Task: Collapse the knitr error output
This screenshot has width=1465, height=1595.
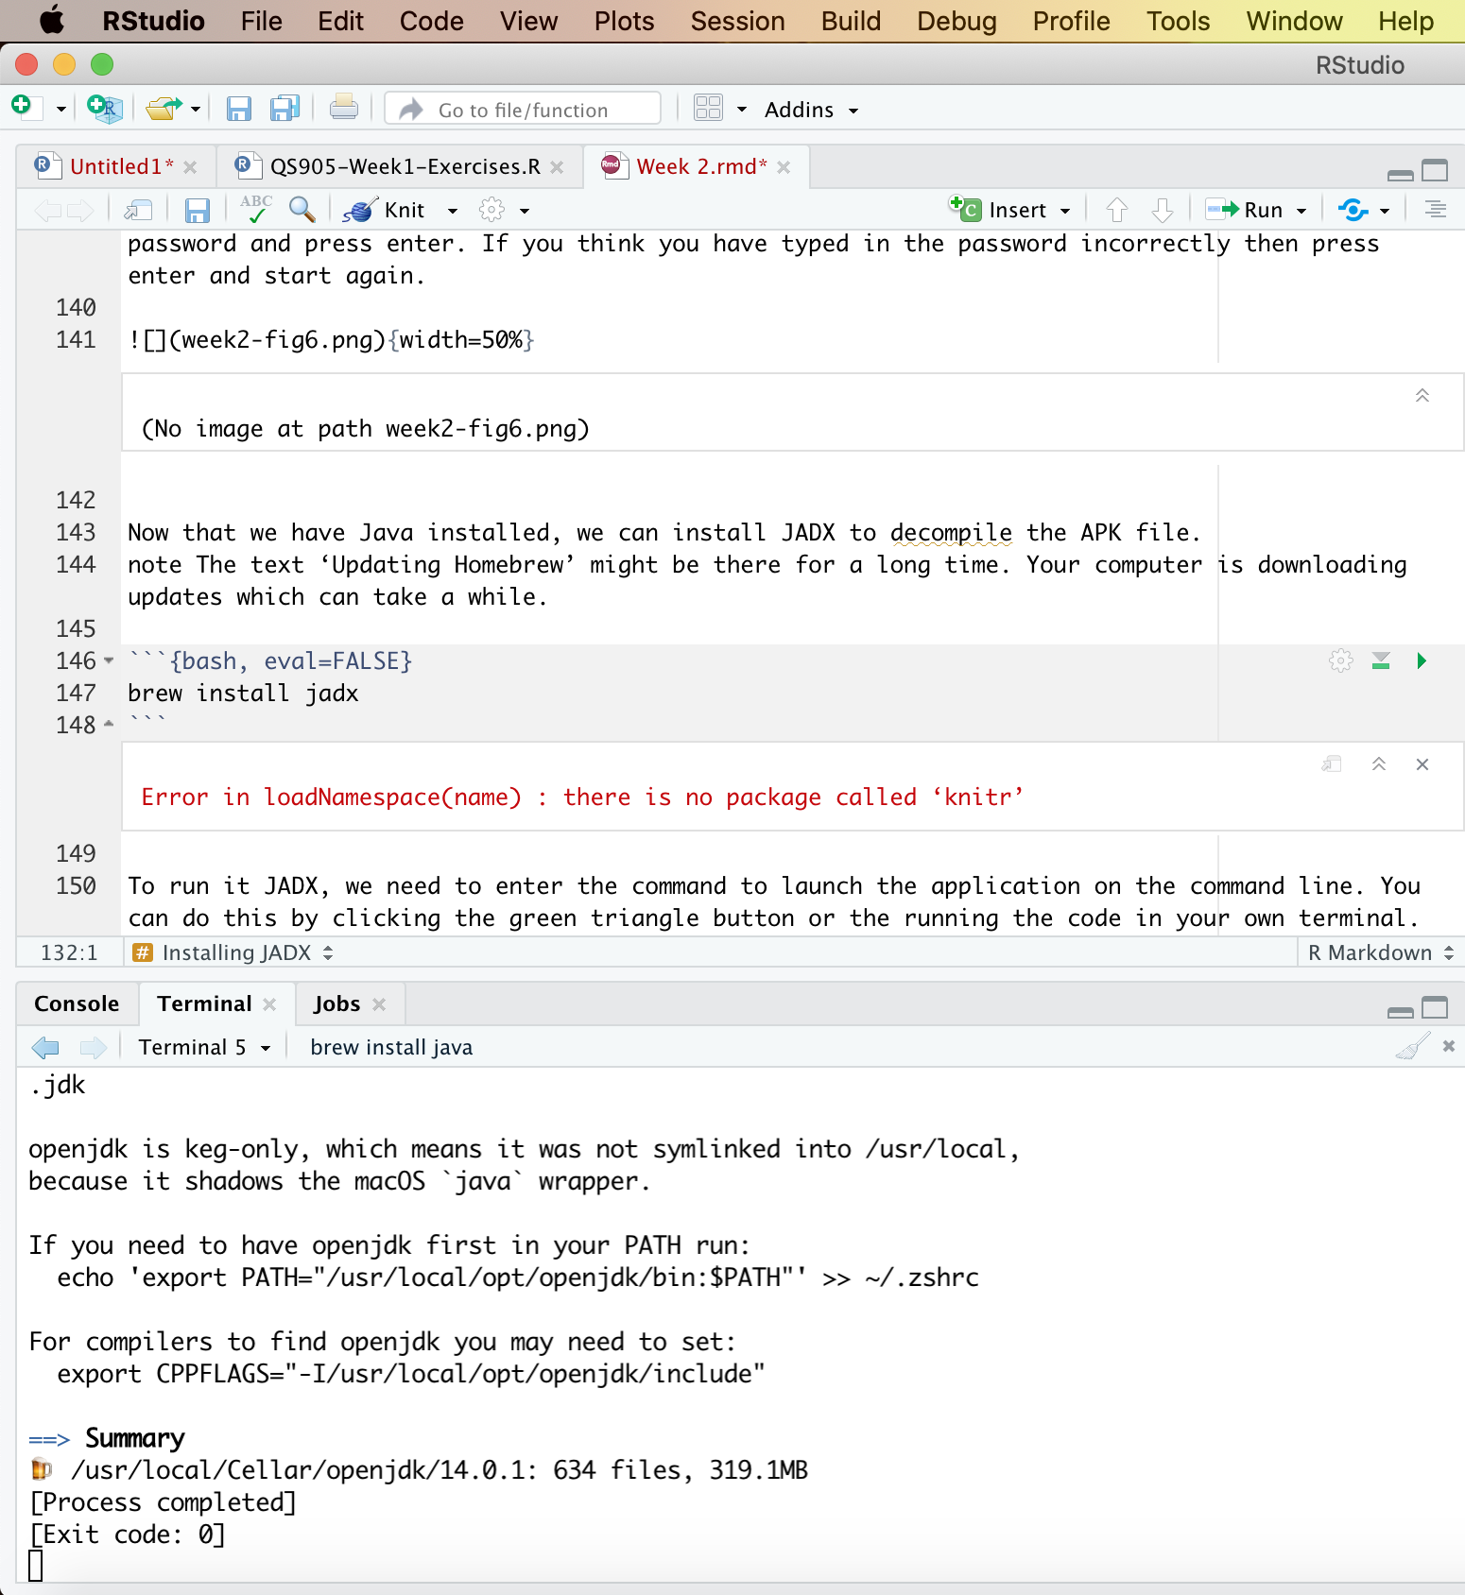Action: pyautogui.click(x=1378, y=764)
